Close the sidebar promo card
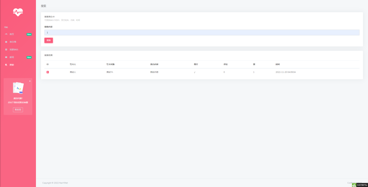This screenshot has width=368, height=187. 30,81
